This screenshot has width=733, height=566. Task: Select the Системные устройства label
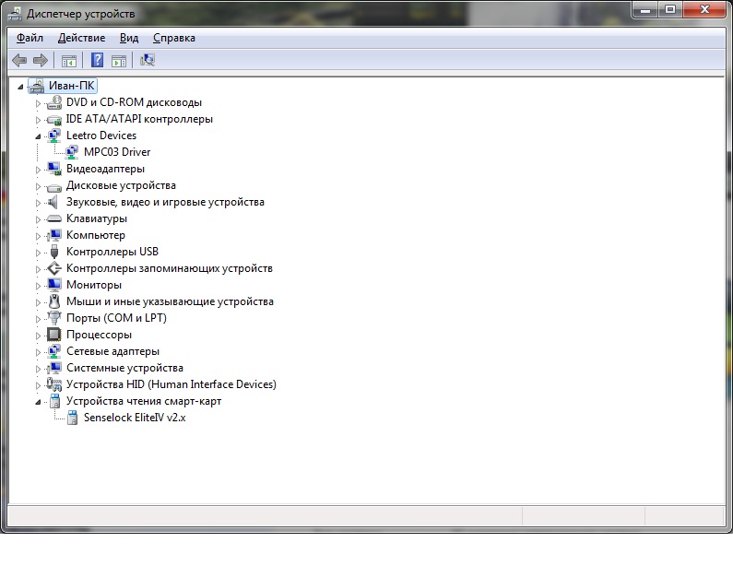(x=124, y=368)
